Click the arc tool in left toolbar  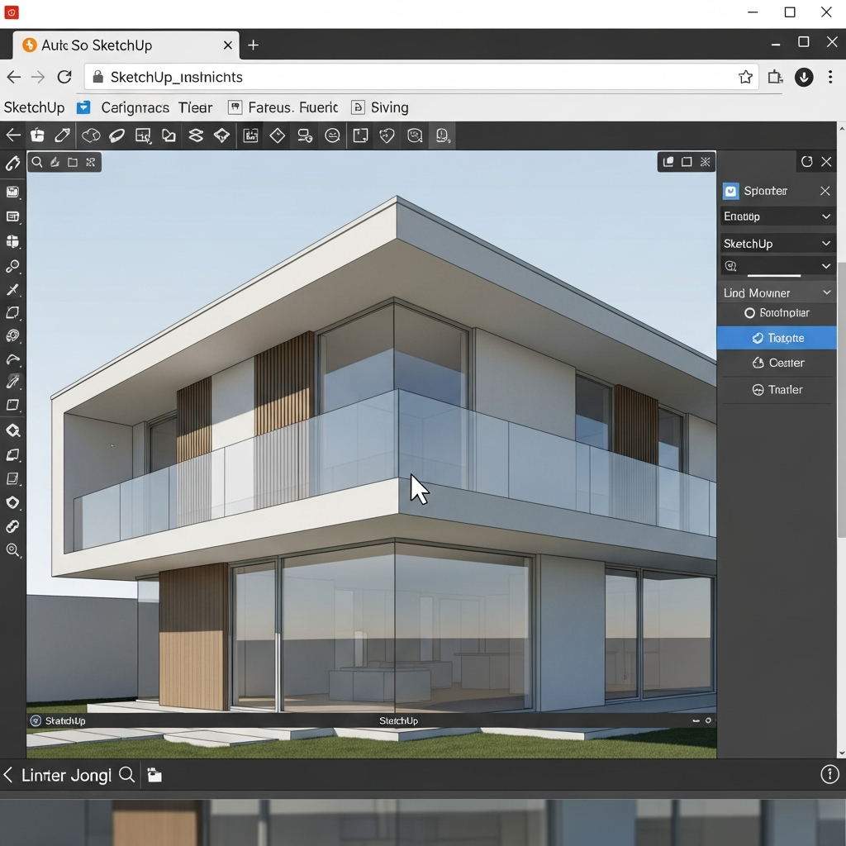point(12,359)
